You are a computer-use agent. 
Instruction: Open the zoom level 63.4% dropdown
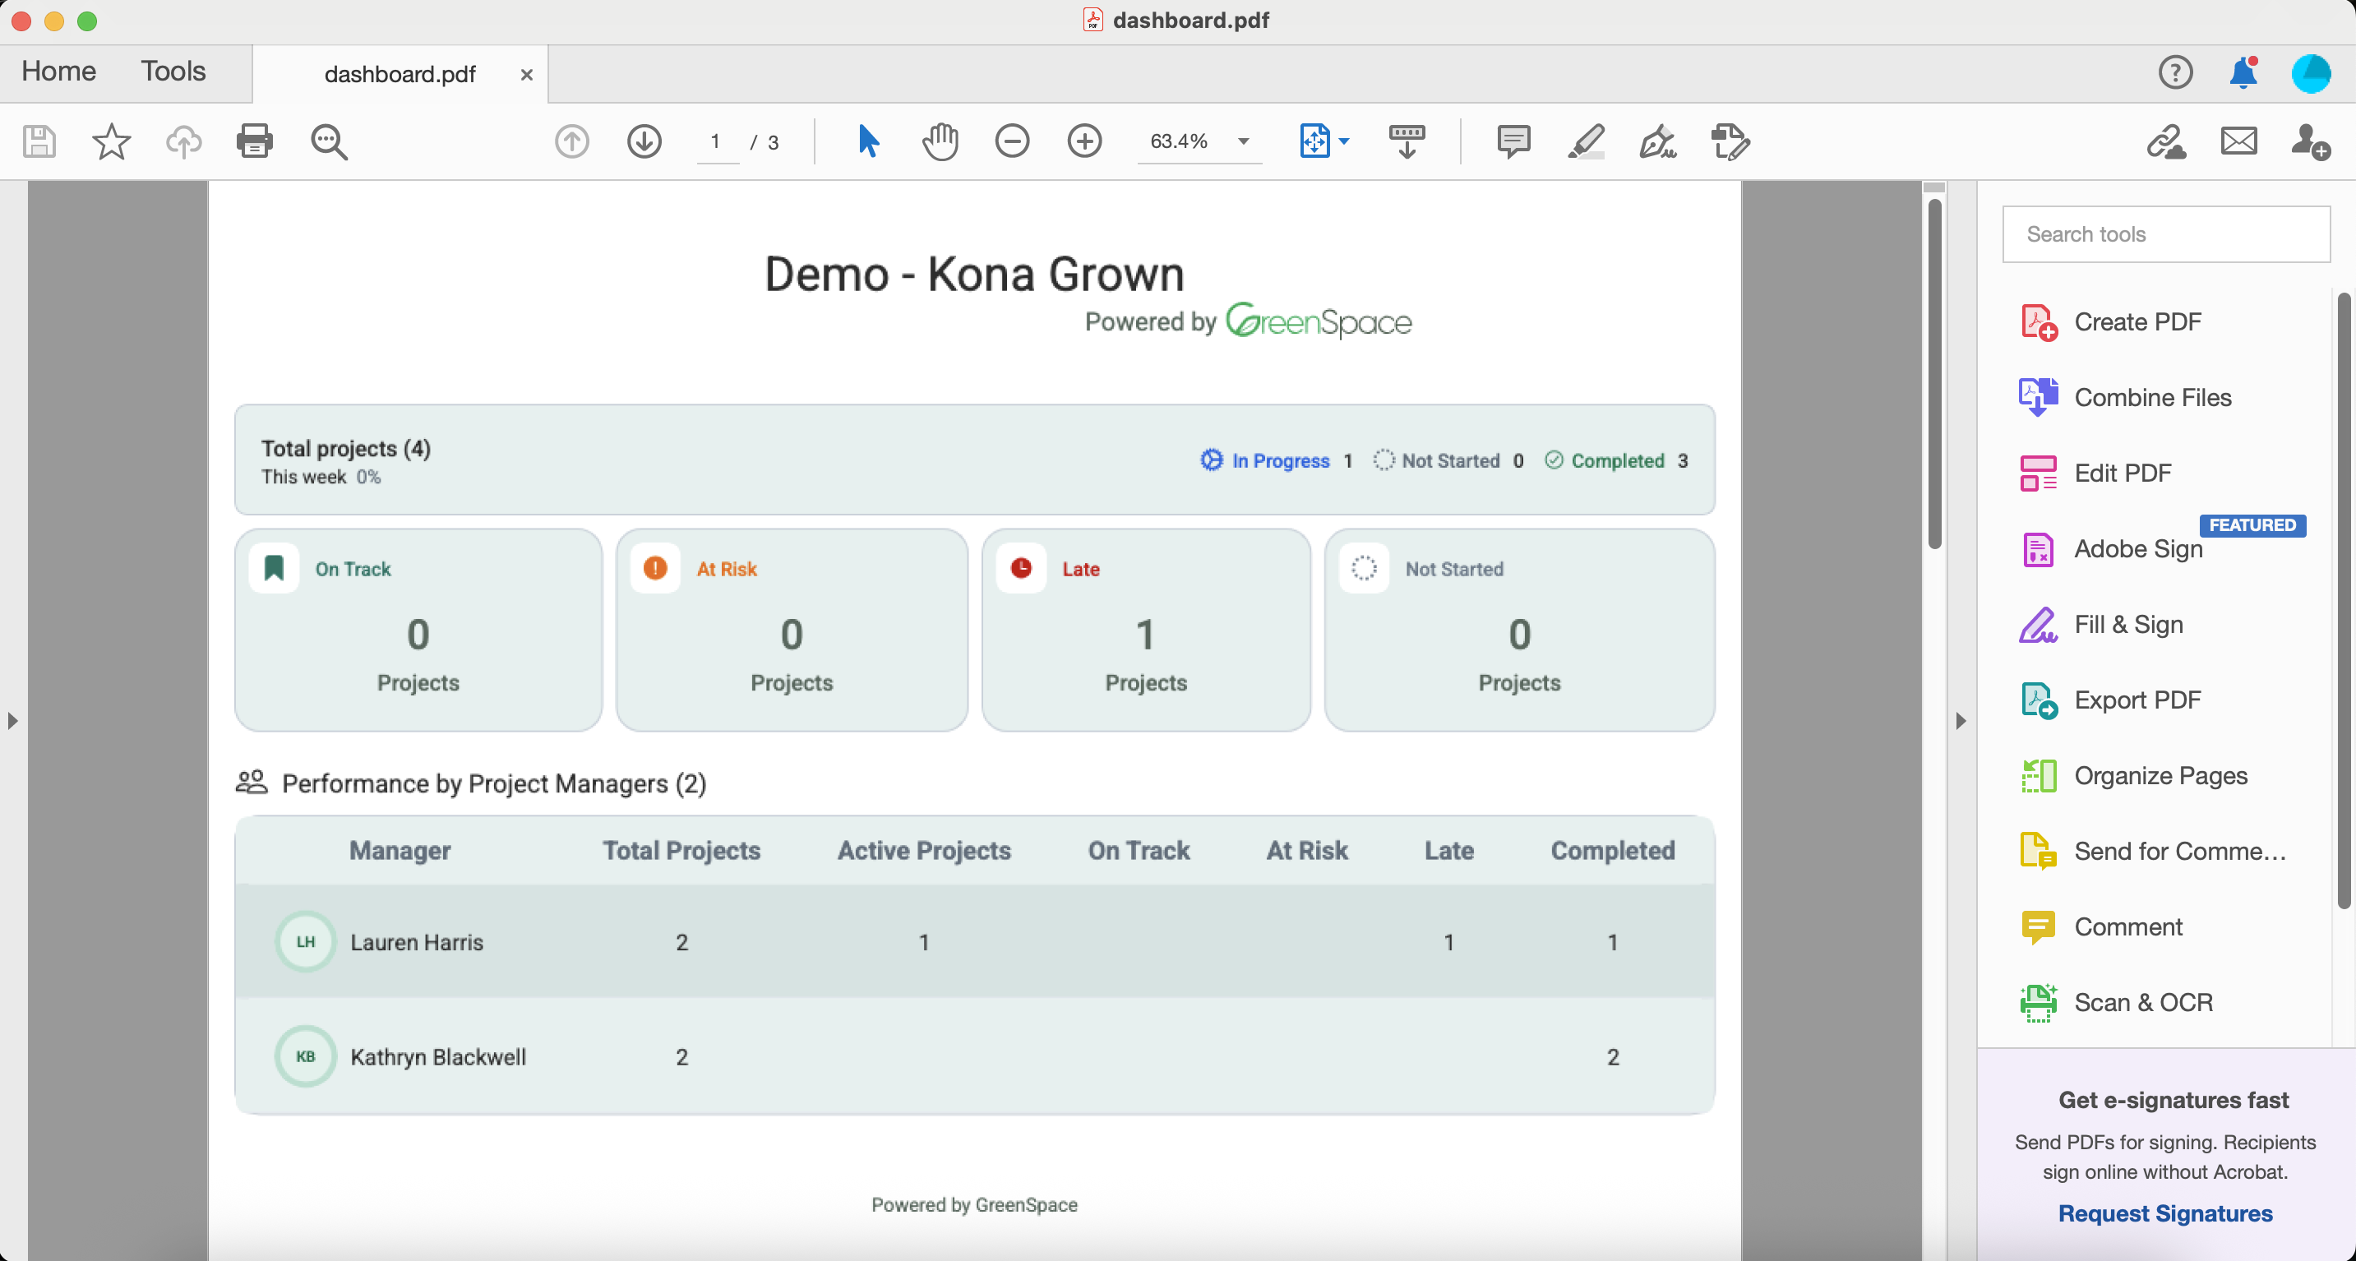click(x=1243, y=141)
